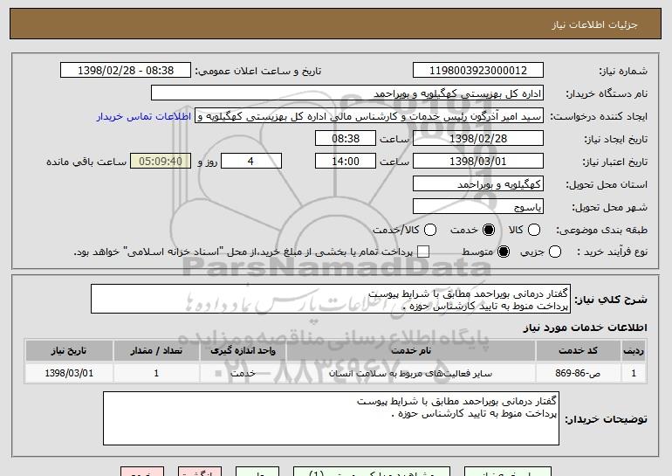Click service code cell ص-86-869
The width and height of the screenshot is (672, 476).
(578, 373)
